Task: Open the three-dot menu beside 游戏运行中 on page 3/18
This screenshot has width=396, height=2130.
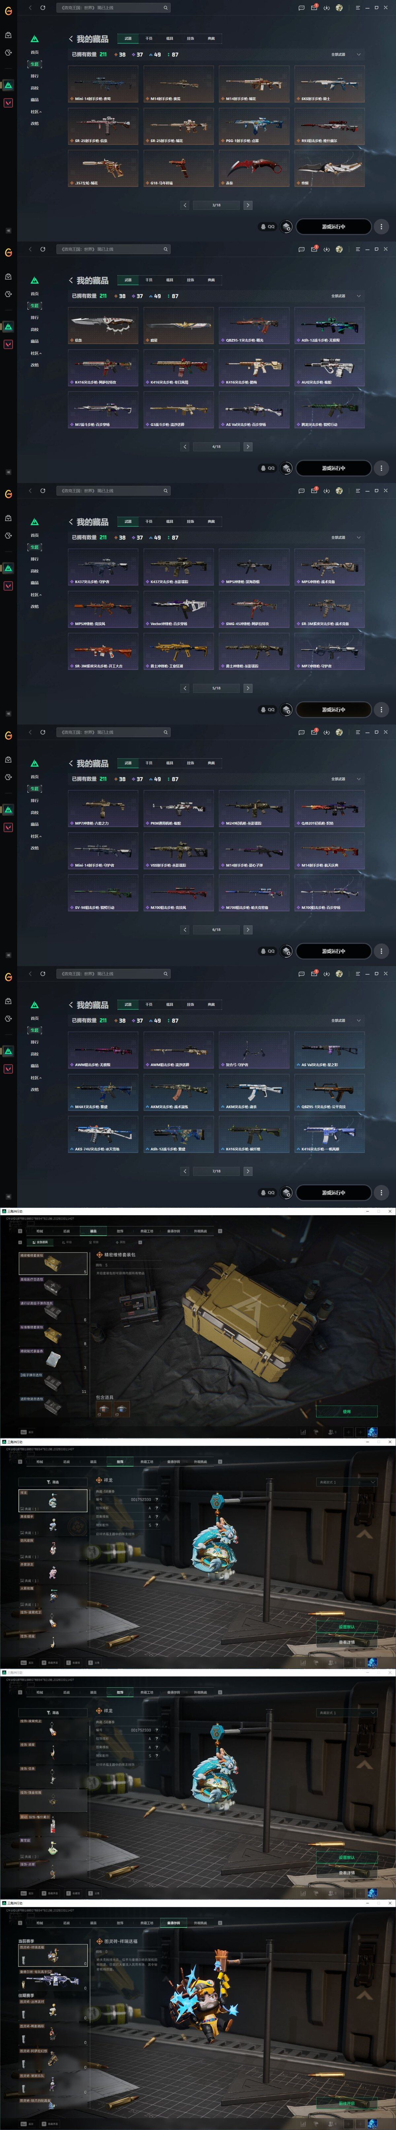Action: [381, 227]
